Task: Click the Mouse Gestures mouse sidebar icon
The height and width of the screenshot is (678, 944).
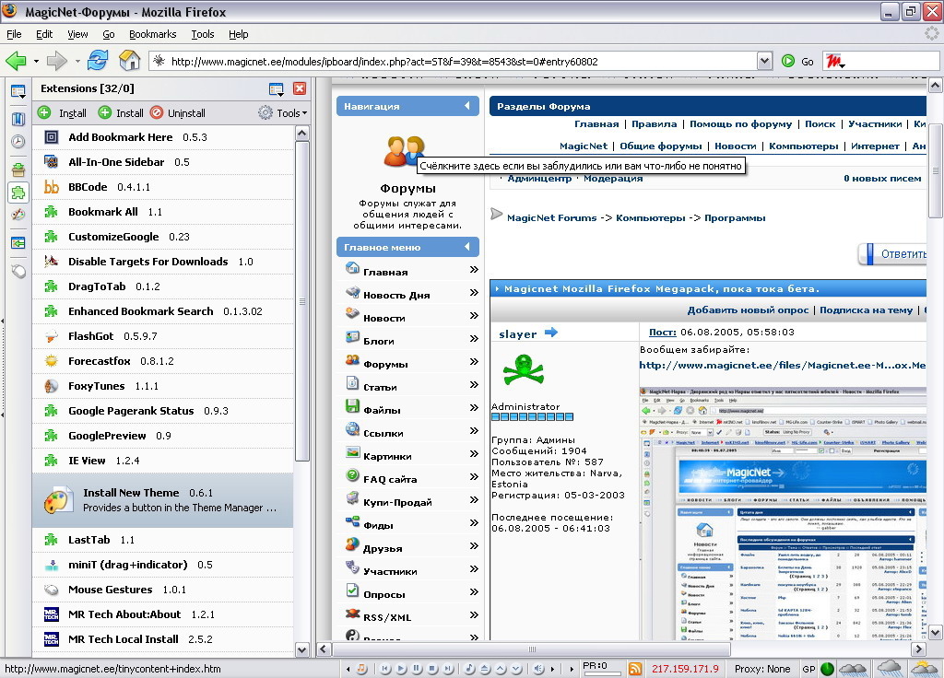Action: pyautogui.click(x=18, y=272)
